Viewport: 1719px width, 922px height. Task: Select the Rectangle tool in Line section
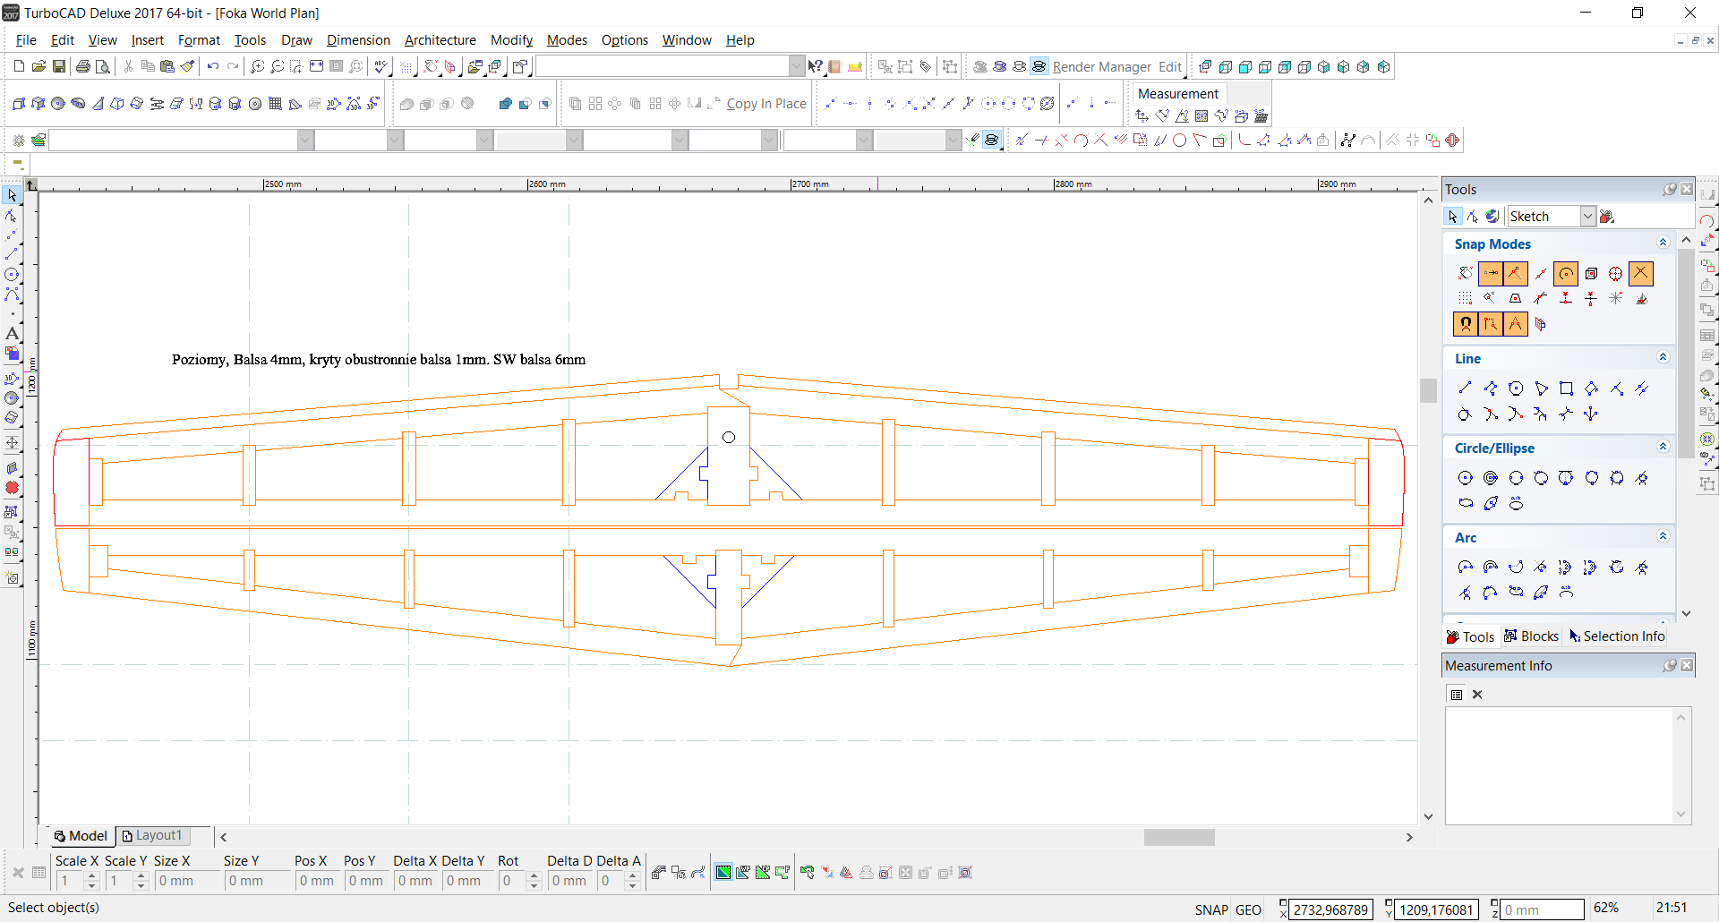[x=1566, y=388]
